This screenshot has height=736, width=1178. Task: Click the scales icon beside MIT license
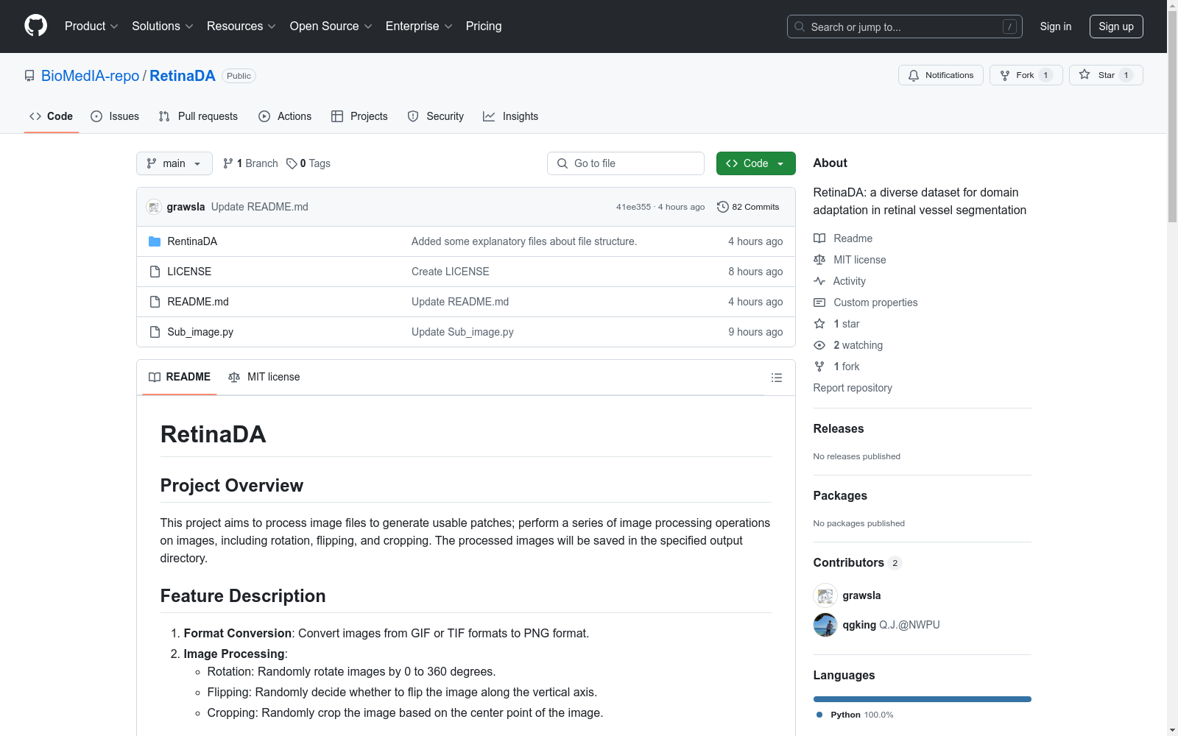pos(819,260)
